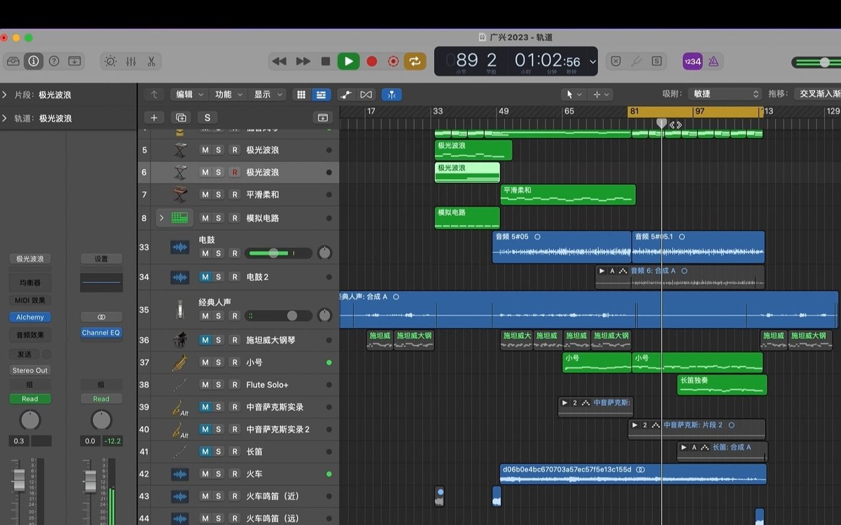Open the secondary tool dropdown
The image size is (841, 525).
point(602,95)
